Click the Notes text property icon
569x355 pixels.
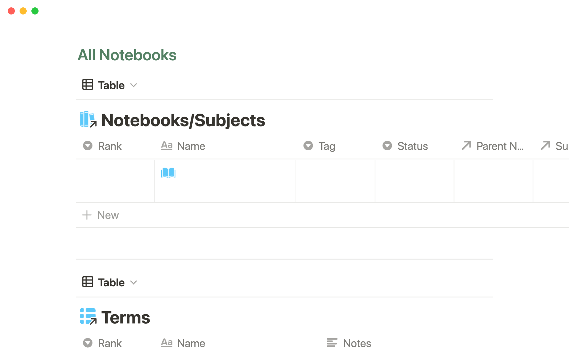tap(332, 343)
